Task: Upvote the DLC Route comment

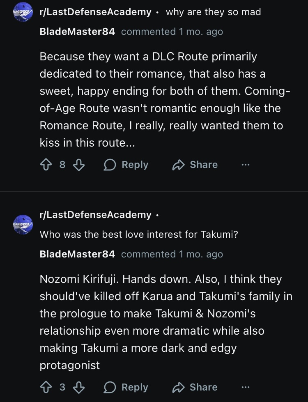Action: (x=45, y=165)
